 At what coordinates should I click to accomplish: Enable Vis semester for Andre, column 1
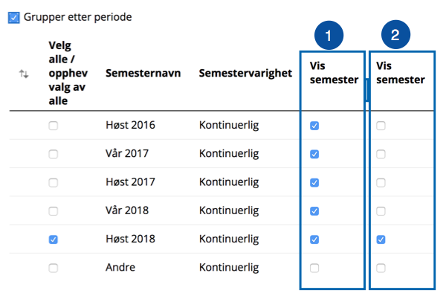tap(314, 268)
